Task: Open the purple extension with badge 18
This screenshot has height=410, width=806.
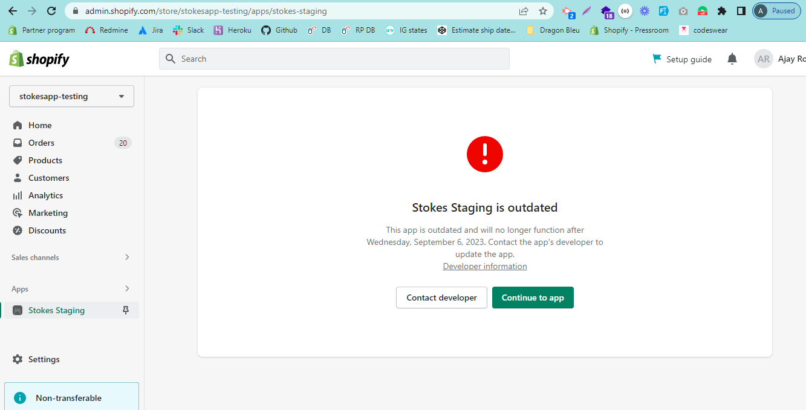Action: point(606,11)
